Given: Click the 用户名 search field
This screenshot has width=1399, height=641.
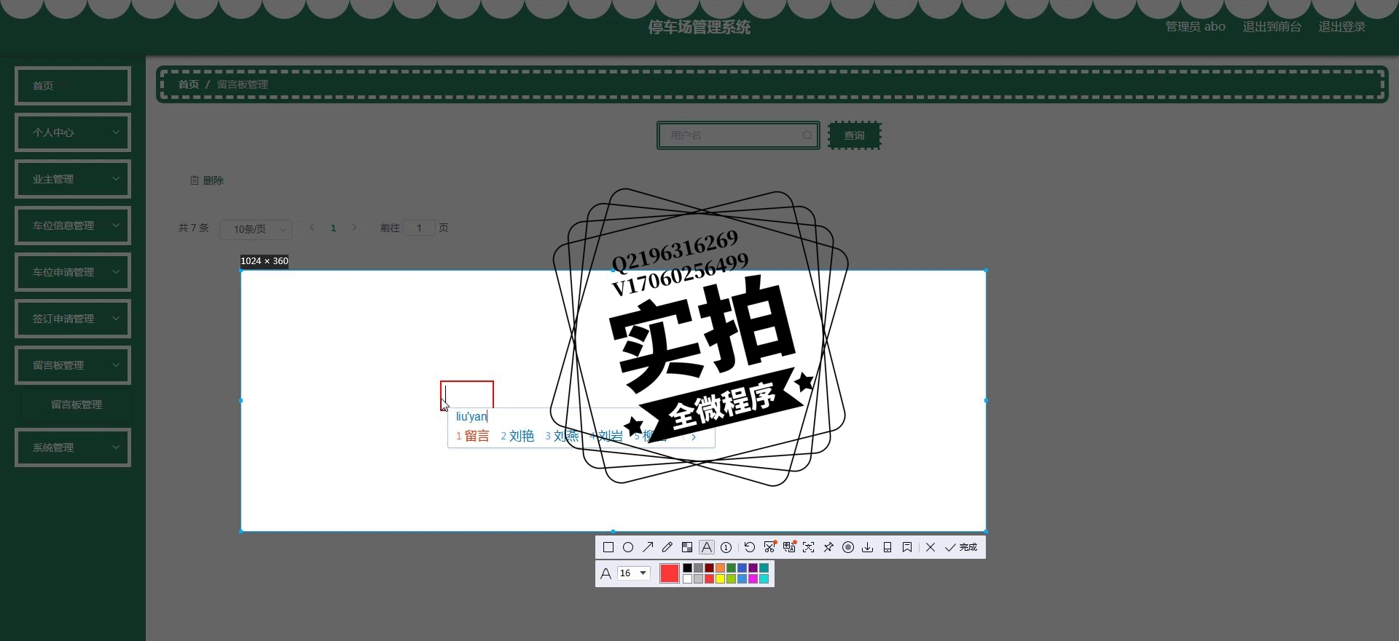Looking at the screenshot, I should 738,135.
